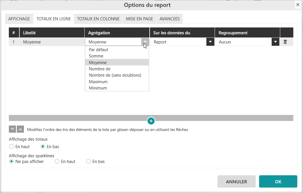The height and width of the screenshot is (193, 303).
Task: Move selected row up with up arrow
Action: (20, 129)
